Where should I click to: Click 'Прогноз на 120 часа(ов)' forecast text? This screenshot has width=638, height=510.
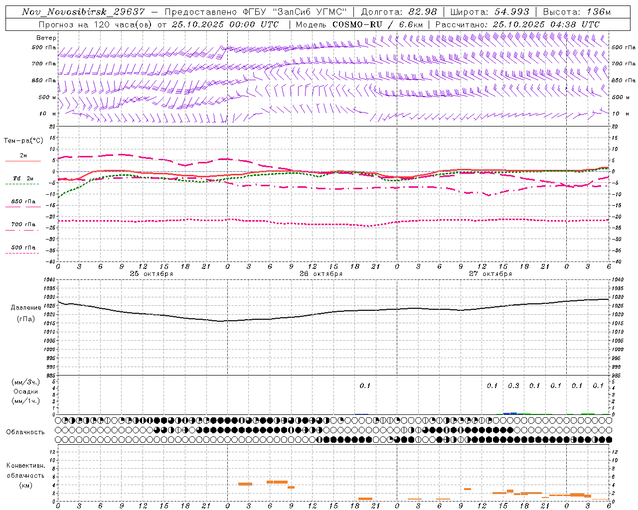(95, 24)
